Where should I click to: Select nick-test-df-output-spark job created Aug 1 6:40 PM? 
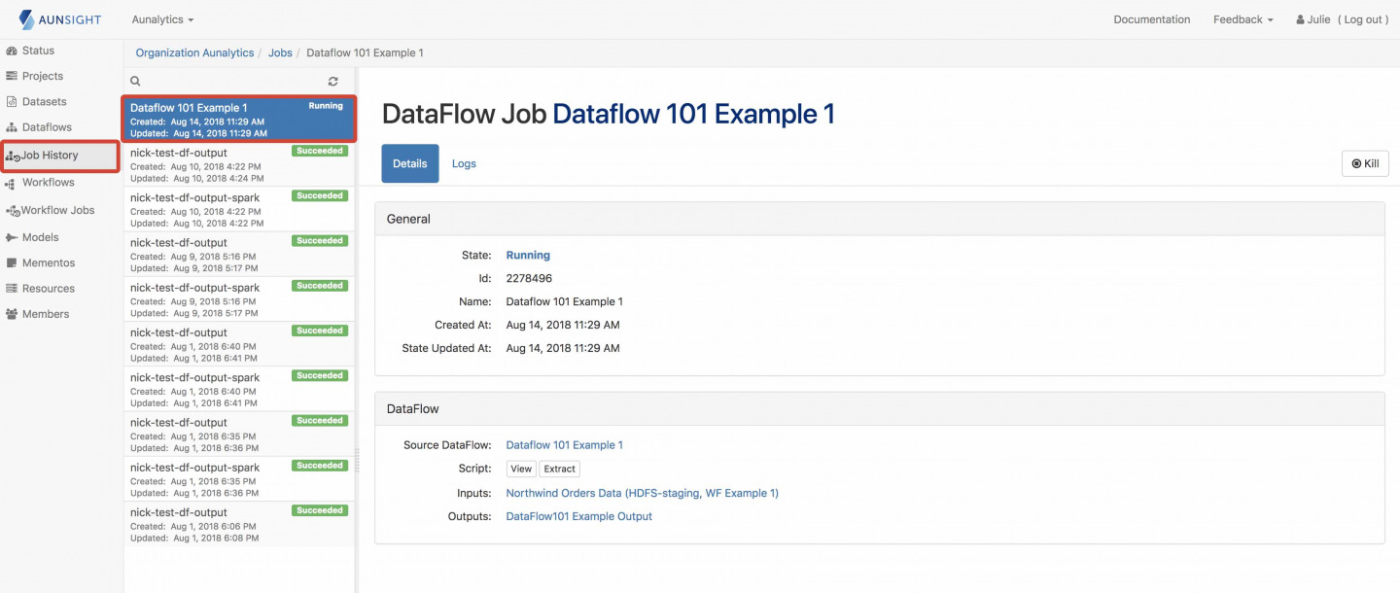click(239, 389)
